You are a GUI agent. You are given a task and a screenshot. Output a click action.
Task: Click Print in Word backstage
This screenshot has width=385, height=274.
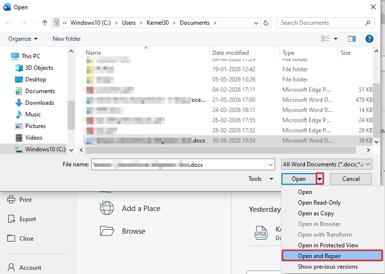point(19,200)
